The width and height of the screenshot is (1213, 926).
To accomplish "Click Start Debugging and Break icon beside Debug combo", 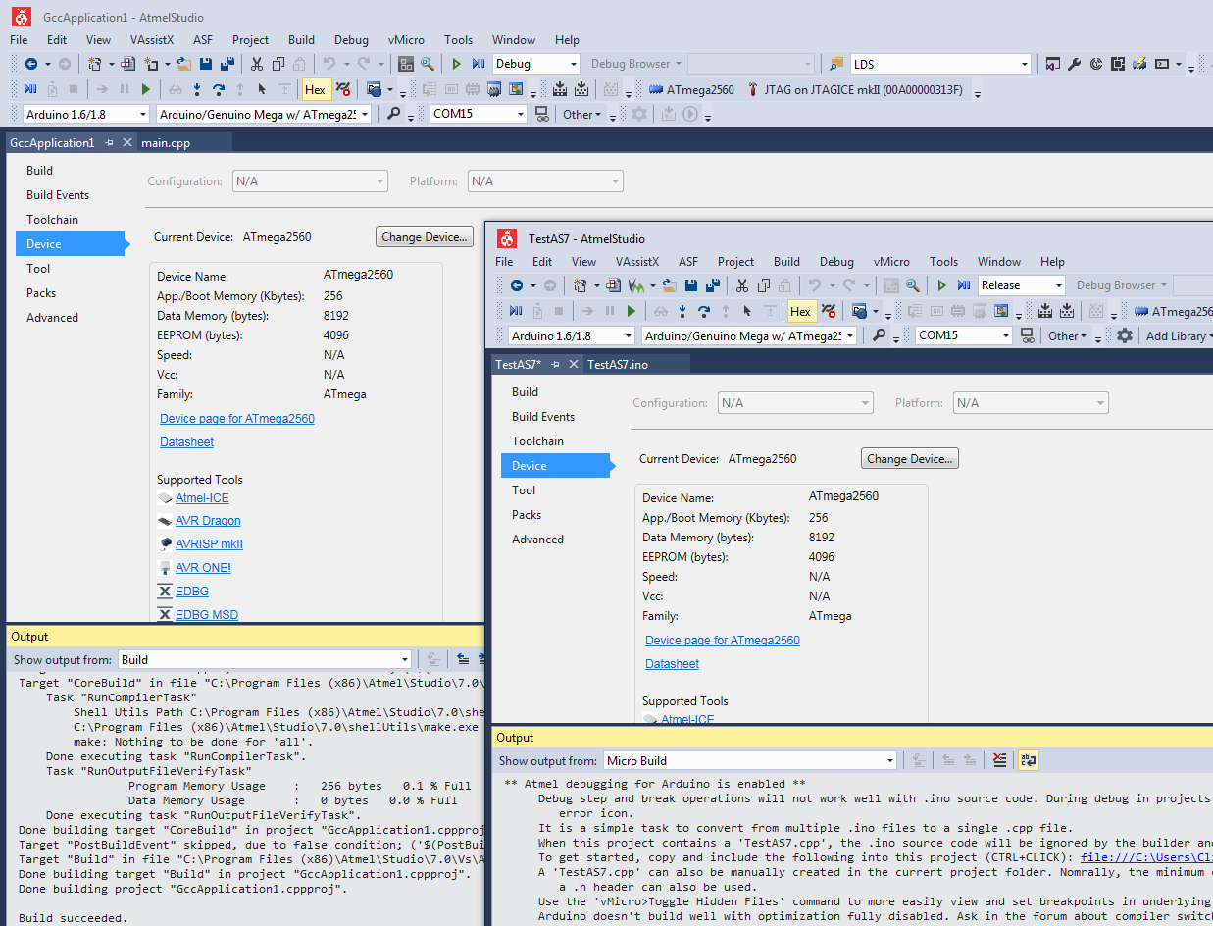I will click(479, 64).
